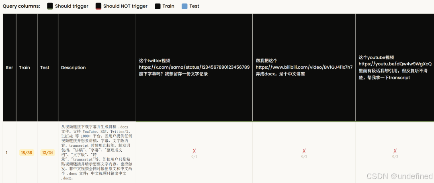Click the 18/36 train score badge
Viewport: 434px width, 183px height.
[27, 152]
